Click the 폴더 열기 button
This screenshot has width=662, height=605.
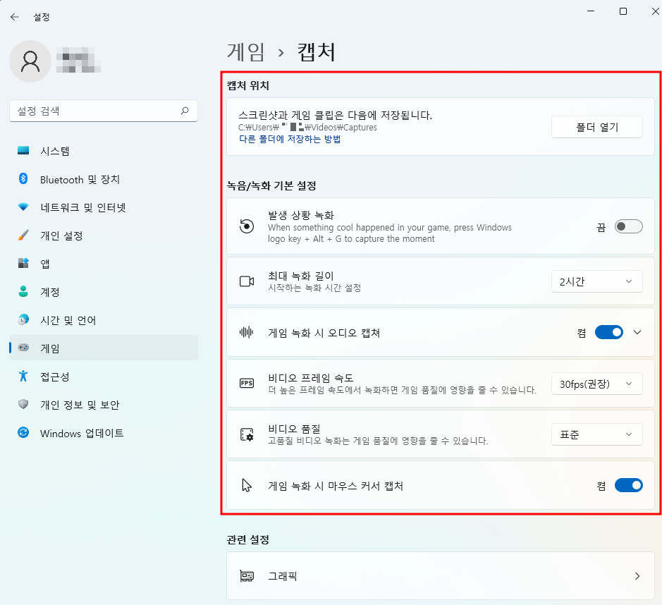click(596, 127)
